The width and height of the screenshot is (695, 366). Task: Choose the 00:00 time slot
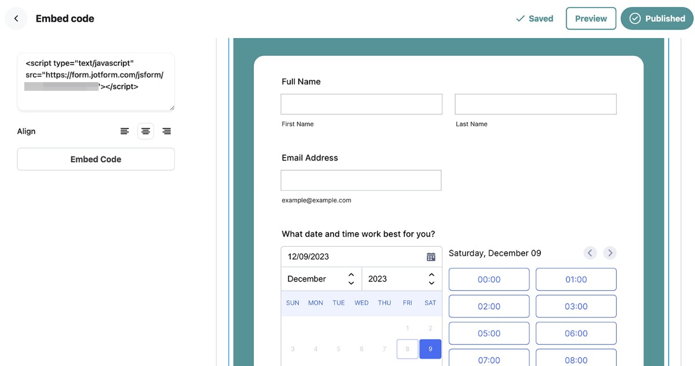(489, 279)
